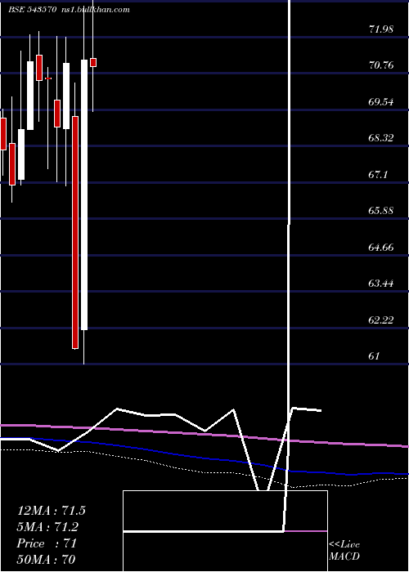Click the BSE ticker title text
409x572 pixels.
[69, 10]
